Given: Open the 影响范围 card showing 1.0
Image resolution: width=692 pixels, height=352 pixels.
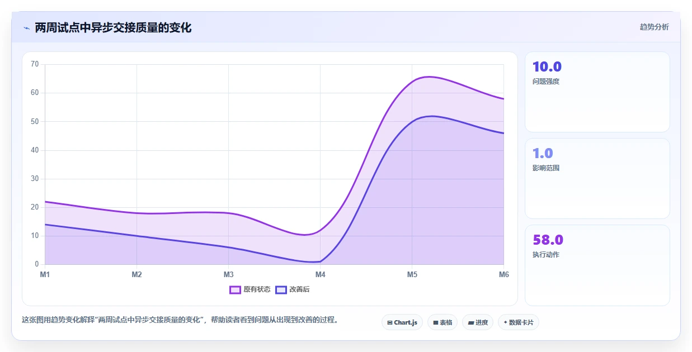Looking at the screenshot, I should [597, 179].
